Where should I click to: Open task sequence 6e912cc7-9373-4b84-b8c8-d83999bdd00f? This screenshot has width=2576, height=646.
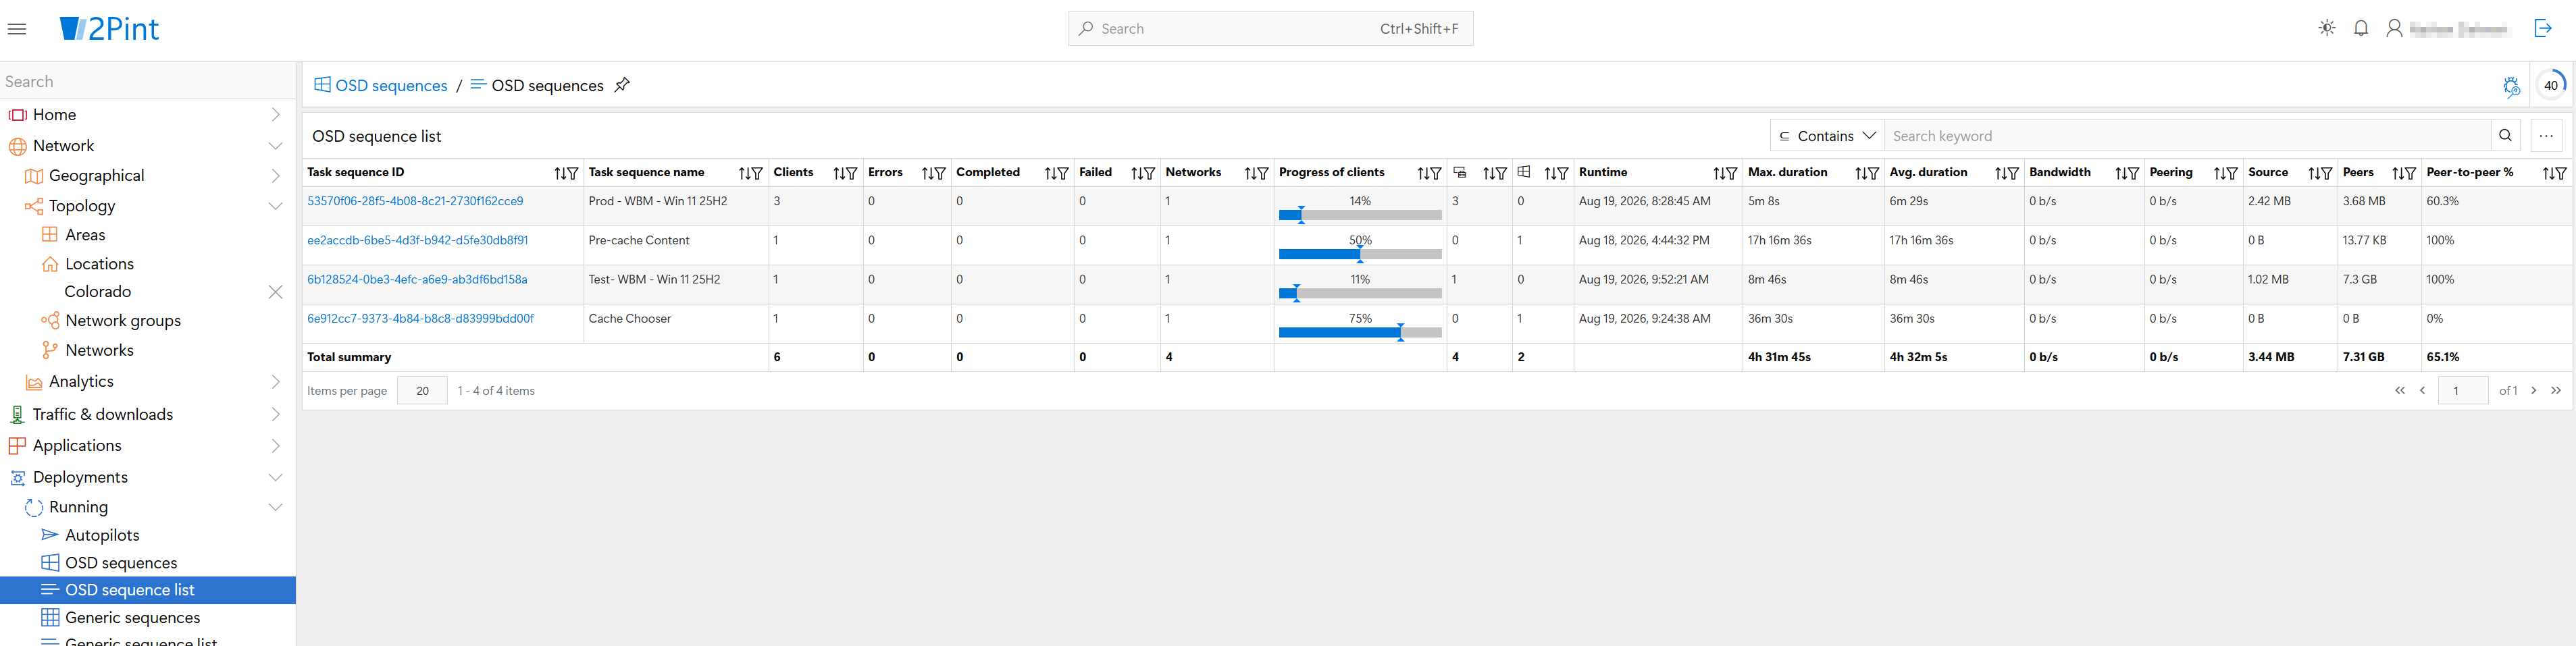pos(420,318)
